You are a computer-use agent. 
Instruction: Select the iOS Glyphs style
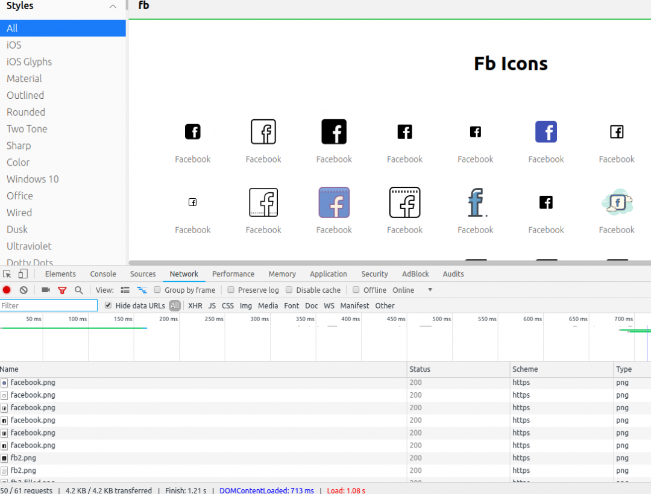pos(29,61)
